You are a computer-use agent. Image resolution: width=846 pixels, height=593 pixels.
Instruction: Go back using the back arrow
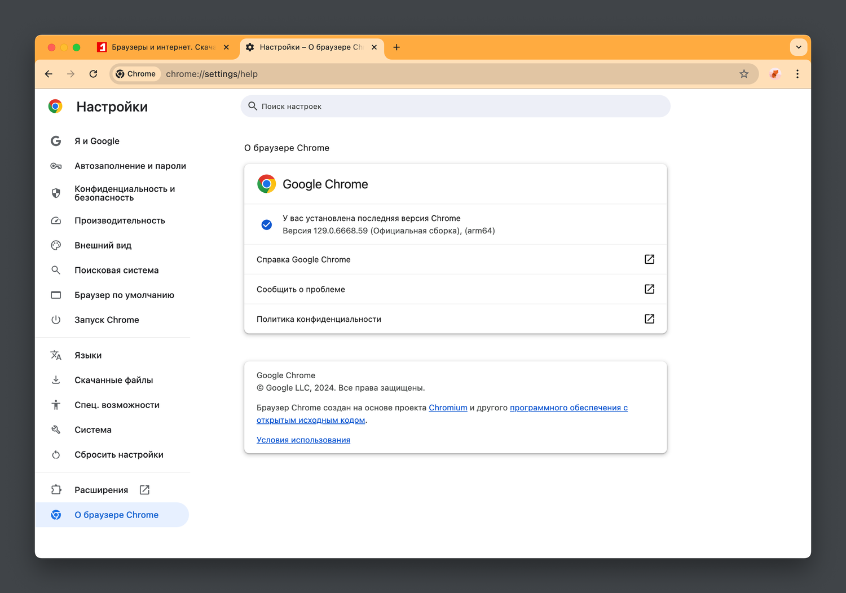[49, 74]
